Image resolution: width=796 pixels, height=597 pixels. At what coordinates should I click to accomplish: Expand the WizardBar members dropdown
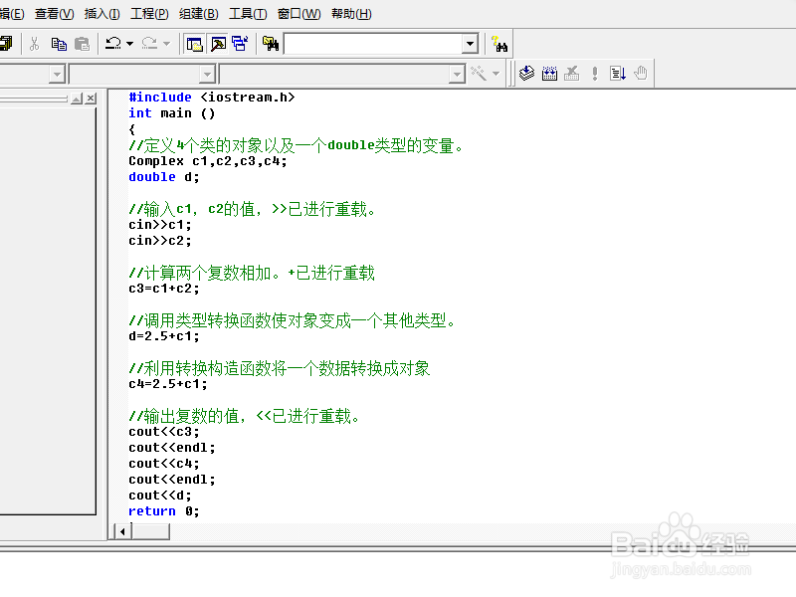point(457,75)
